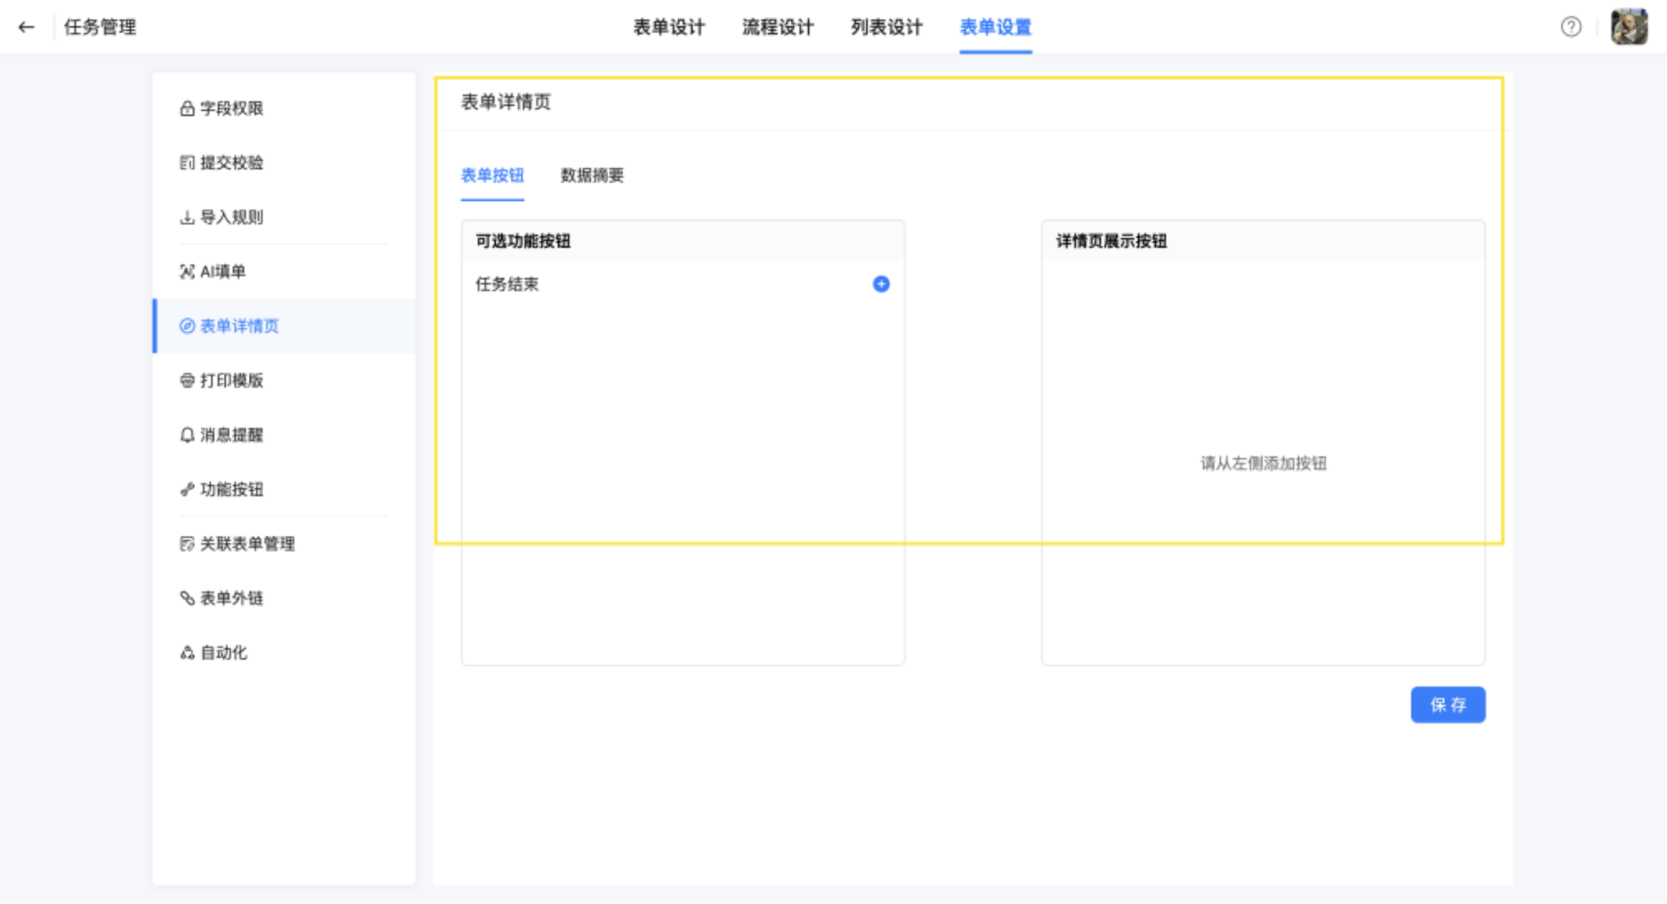Screen dimensions: 1667x904
Task: Select 表单外链 link settings
Action: (x=231, y=598)
